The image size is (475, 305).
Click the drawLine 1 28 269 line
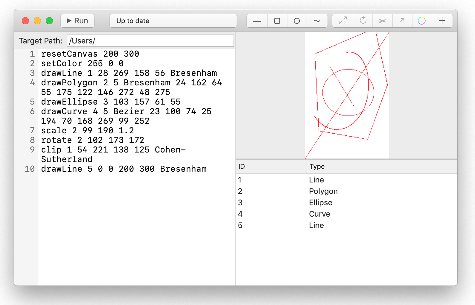click(x=129, y=73)
